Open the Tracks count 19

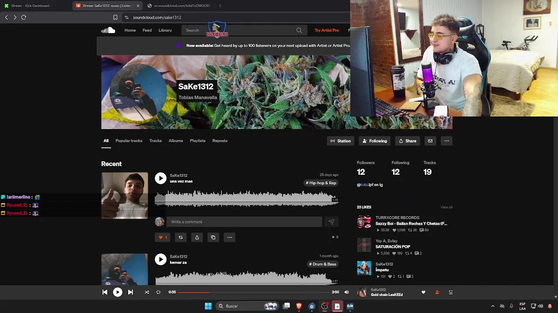click(x=427, y=172)
